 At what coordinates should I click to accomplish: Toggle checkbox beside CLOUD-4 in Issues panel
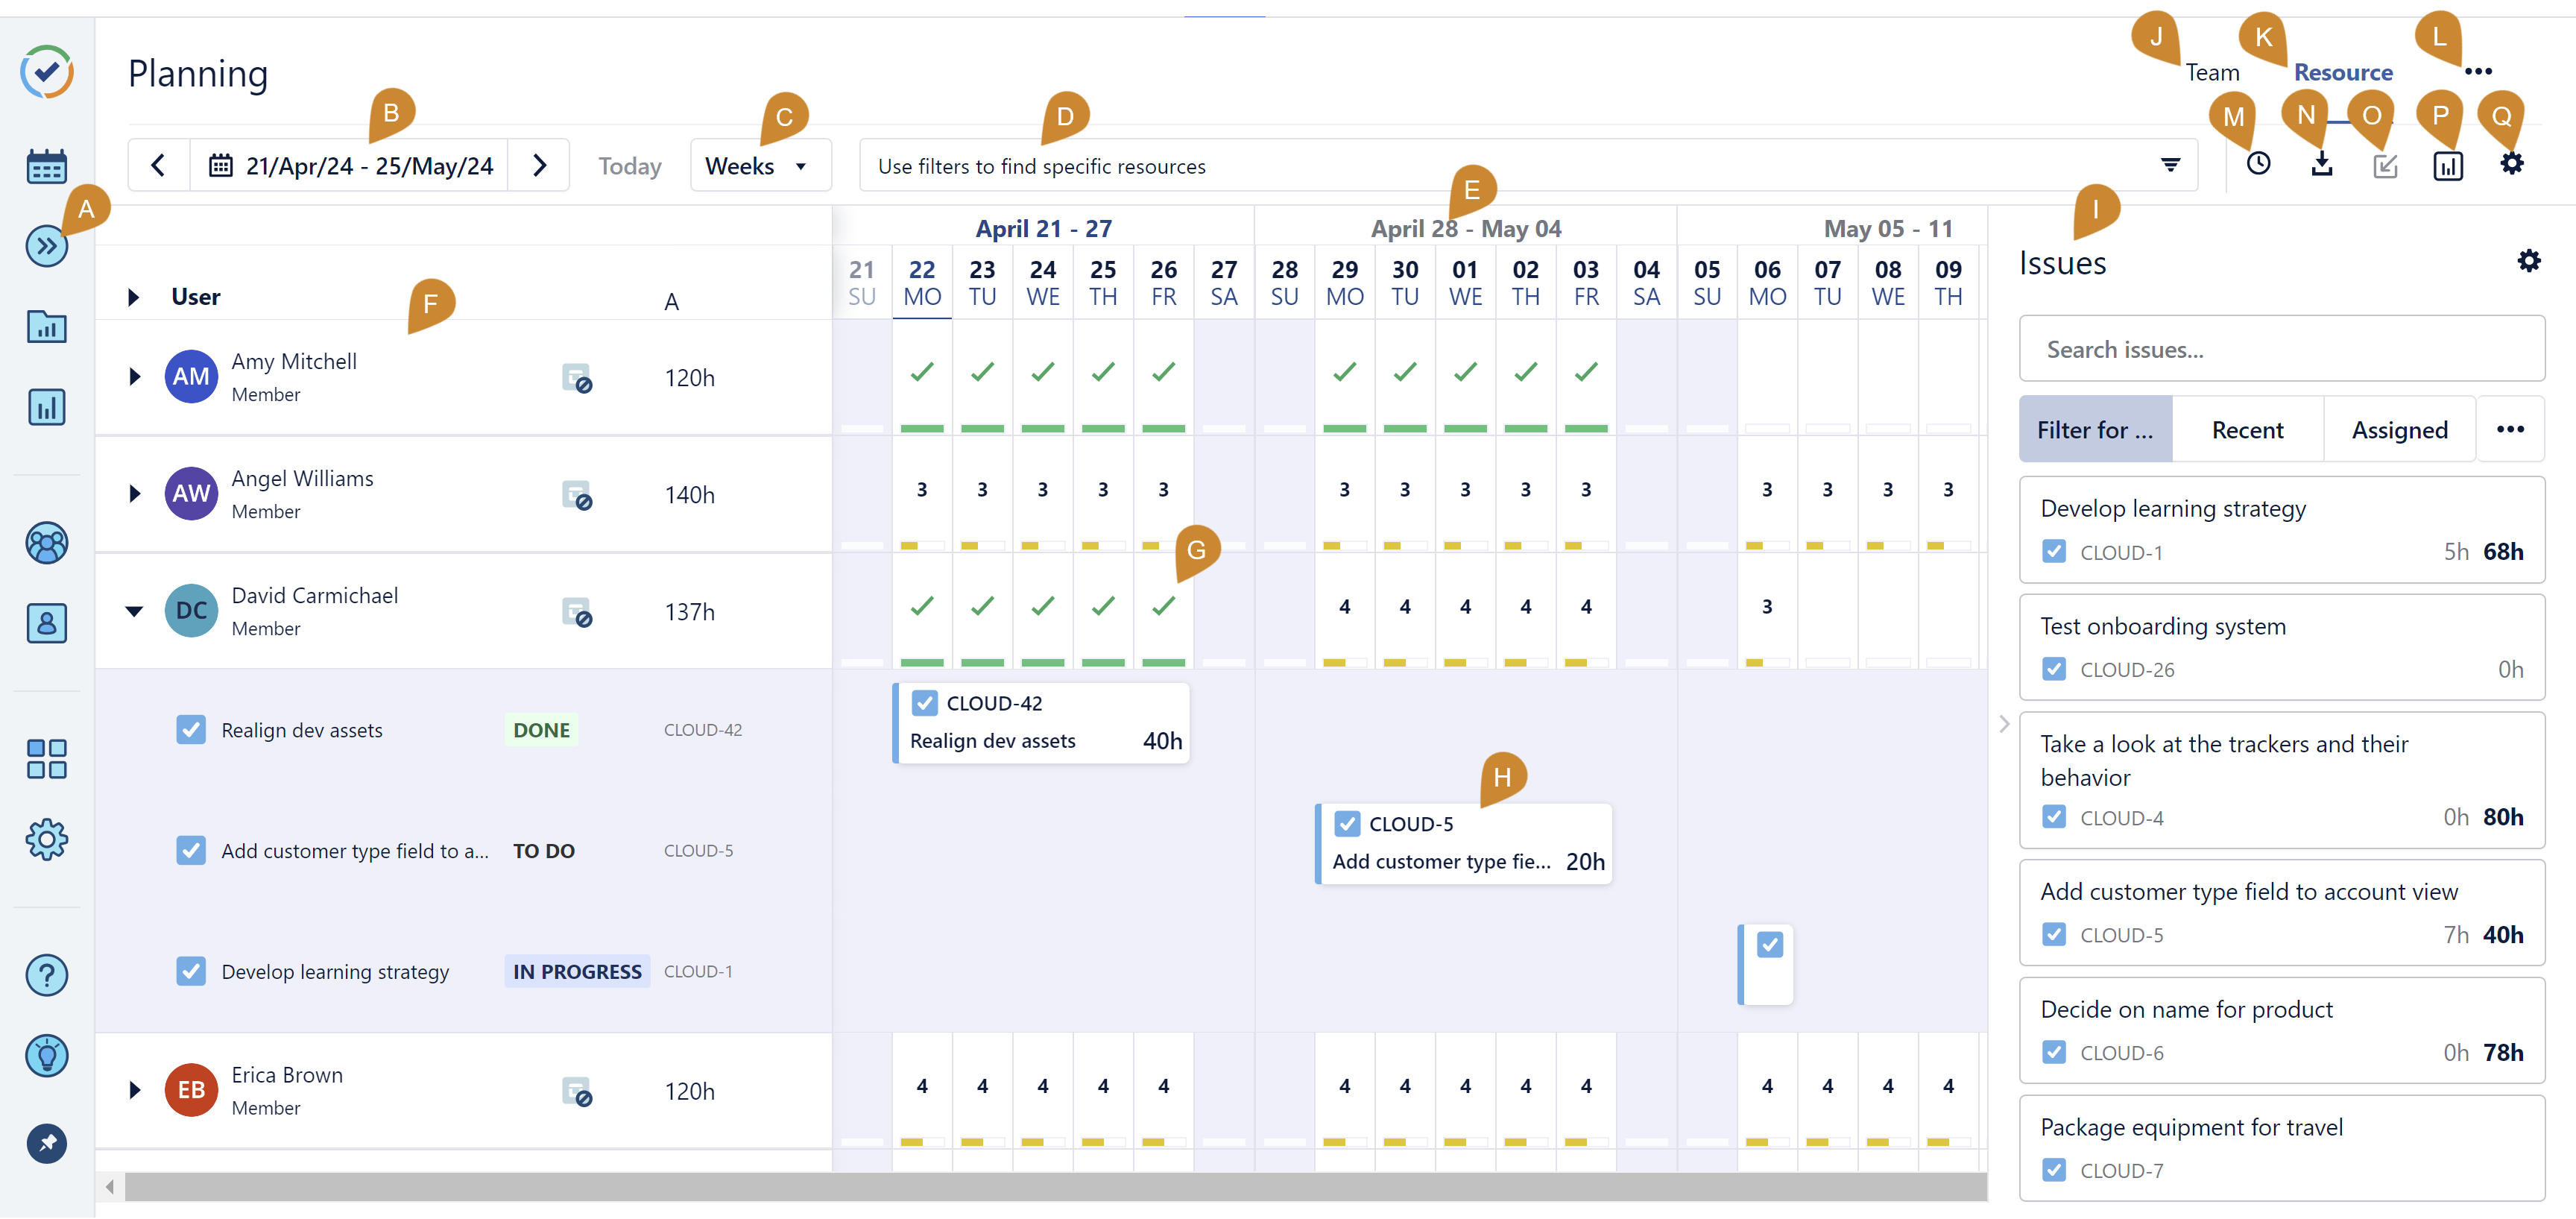[x=2054, y=817]
